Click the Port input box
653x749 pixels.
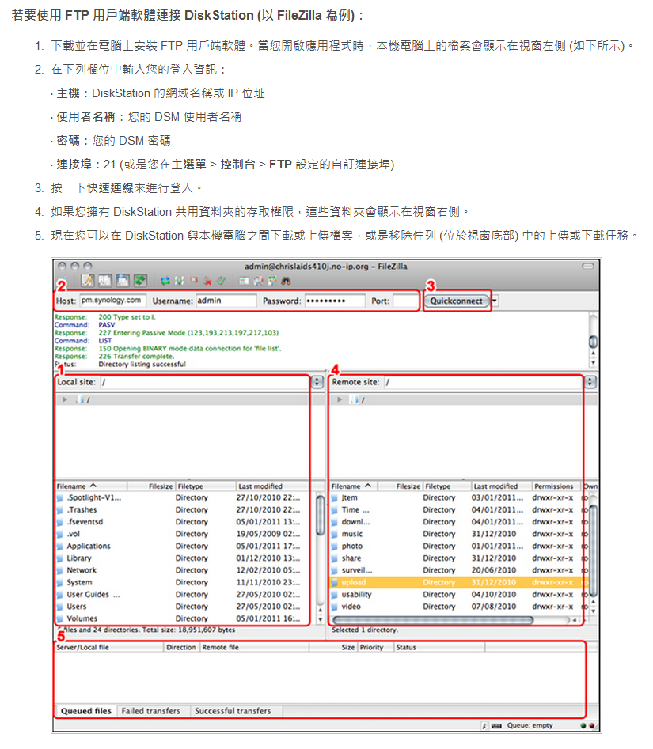click(405, 301)
